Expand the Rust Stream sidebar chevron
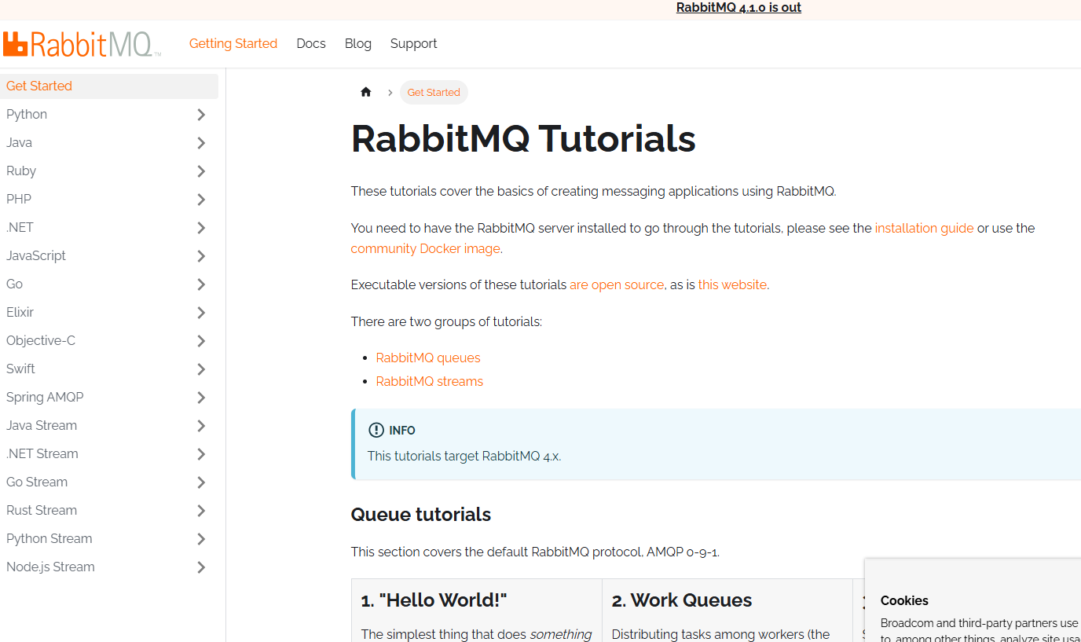 click(201, 511)
